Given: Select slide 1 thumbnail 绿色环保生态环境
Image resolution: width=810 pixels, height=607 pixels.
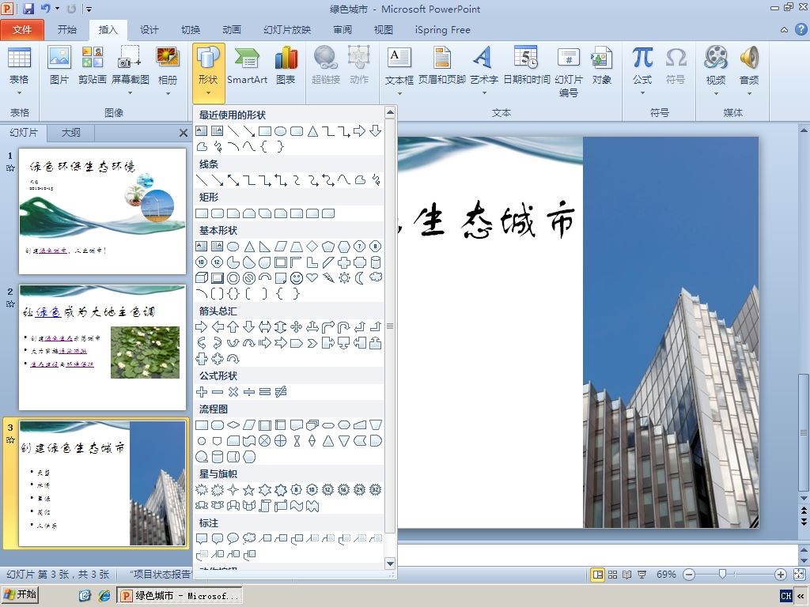Looking at the screenshot, I should pos(102,211).
